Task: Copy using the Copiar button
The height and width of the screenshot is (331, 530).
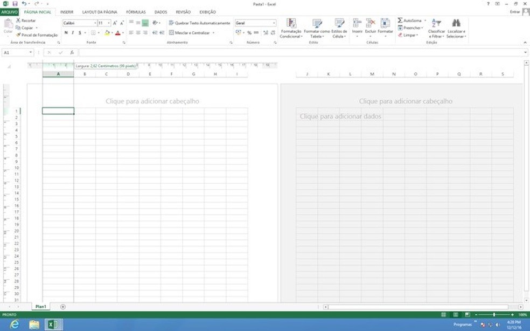Action: [x=24, y=27]
